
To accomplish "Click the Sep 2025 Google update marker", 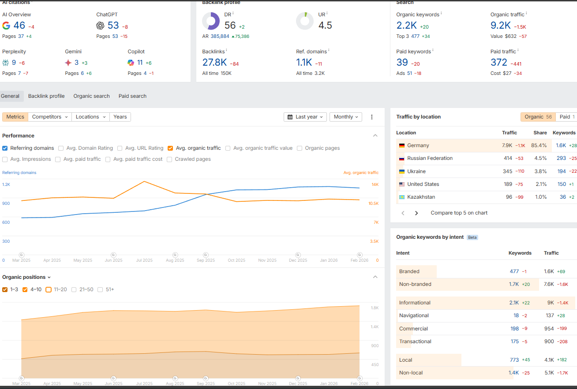I will pos(206,255).
